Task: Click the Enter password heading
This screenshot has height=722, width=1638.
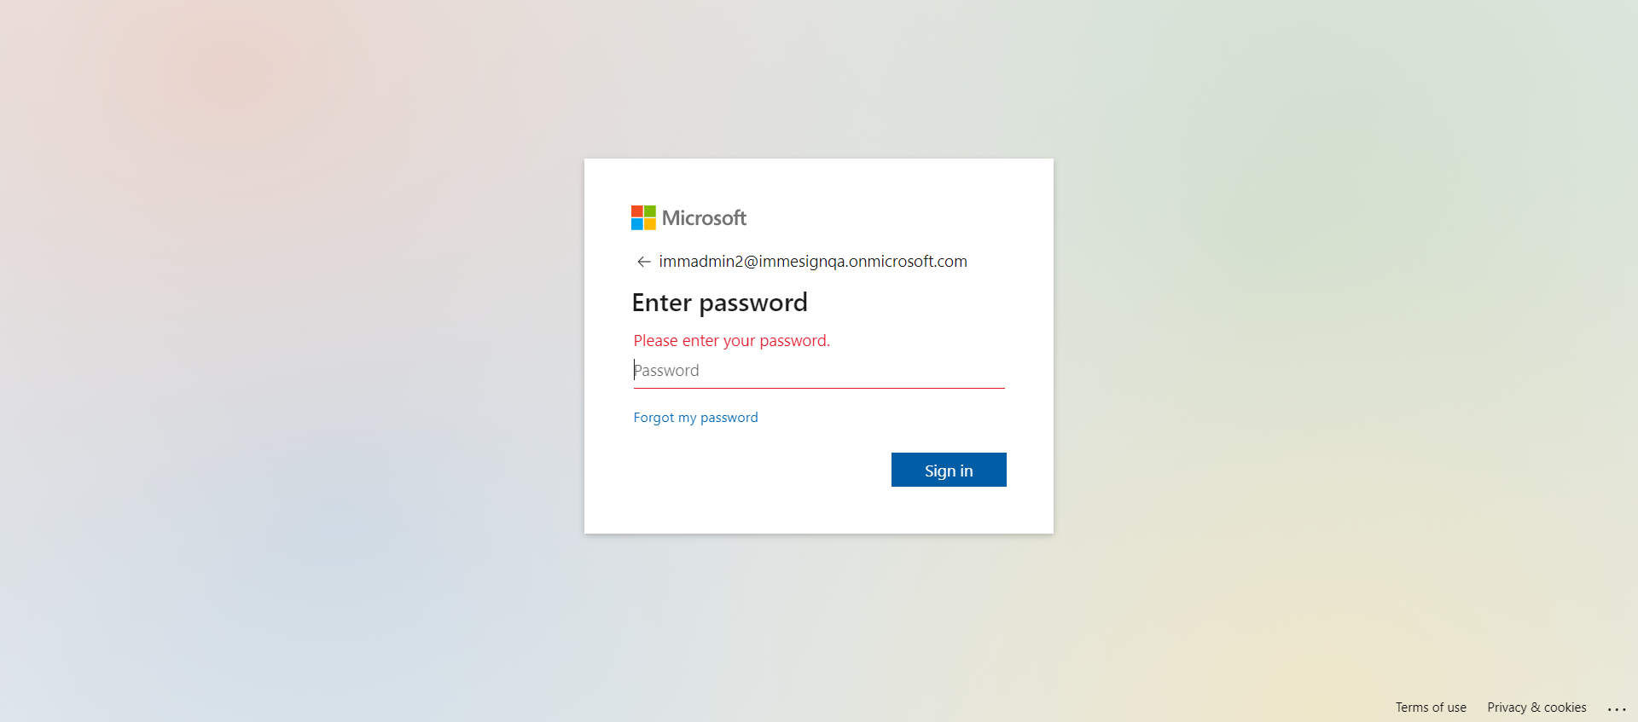Action: (x=719, y=303)
